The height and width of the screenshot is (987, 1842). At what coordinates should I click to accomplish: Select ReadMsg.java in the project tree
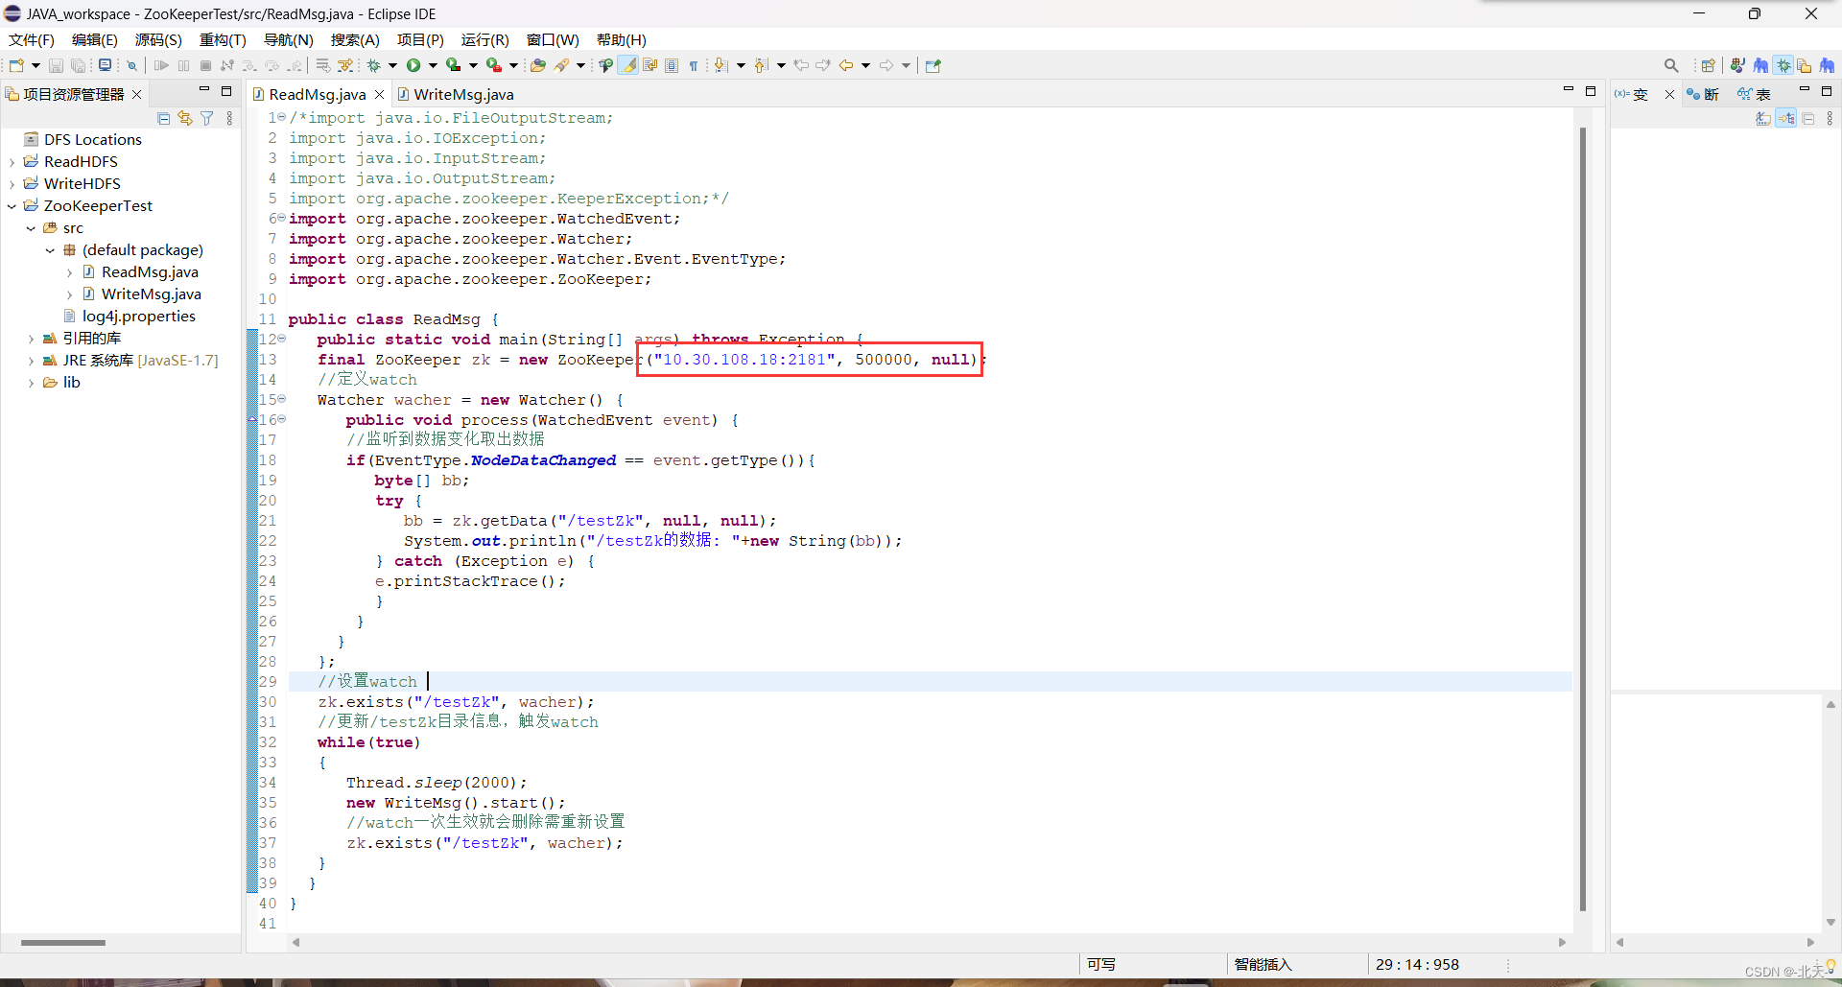pyautogui.click(x=150, y=271)
